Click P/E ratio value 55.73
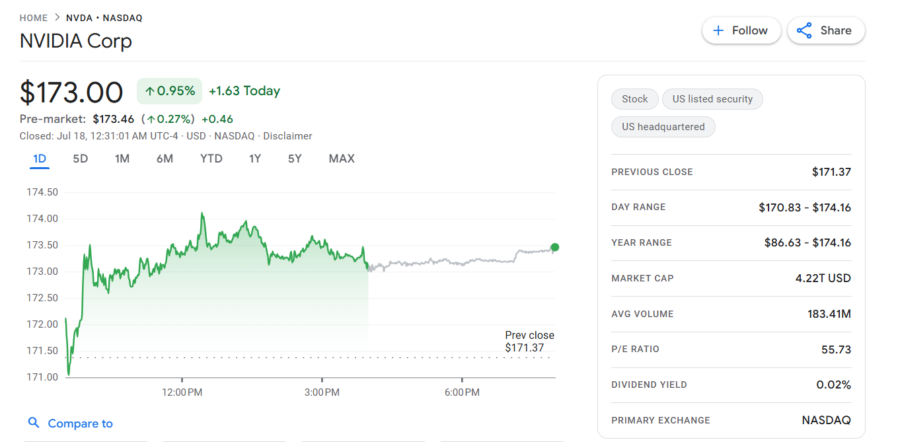This screenshot has width=898, height=442. (x=836, y=349)
